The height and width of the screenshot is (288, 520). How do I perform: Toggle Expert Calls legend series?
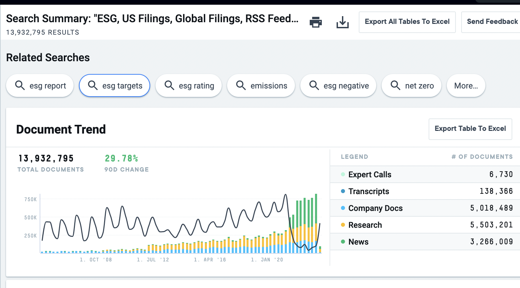tap(370, 175)
